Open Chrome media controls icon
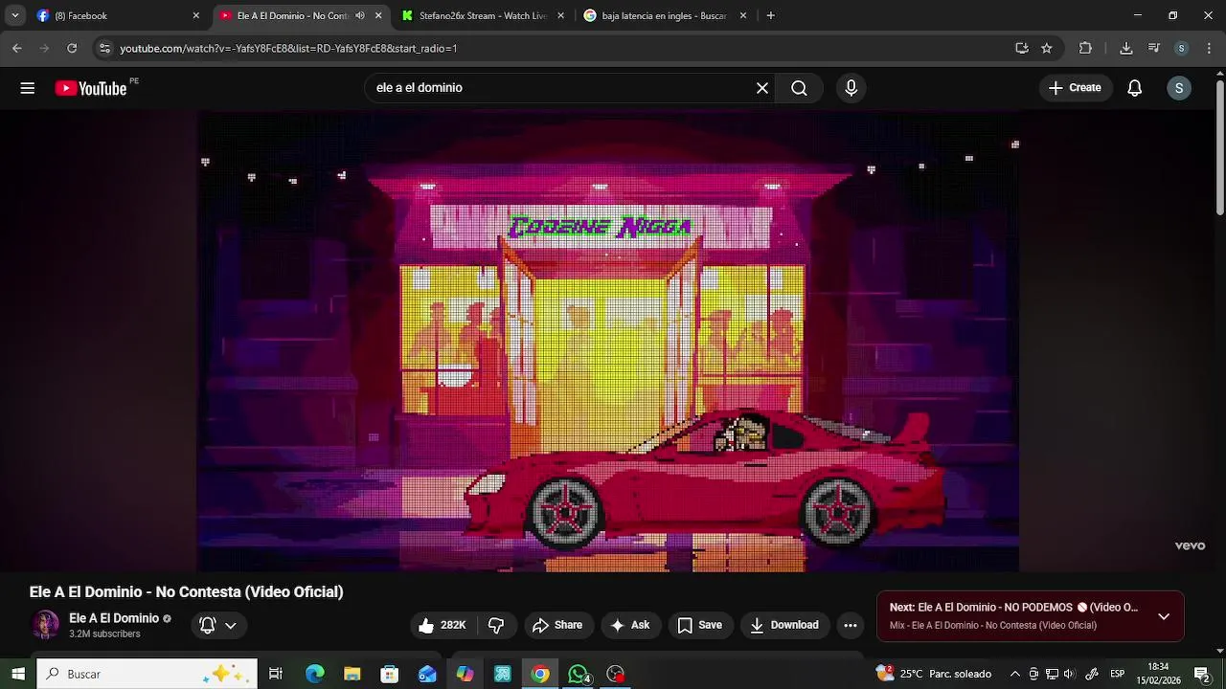The height and width of the screenshot is (689, 1226). (x=1154, y=48)
